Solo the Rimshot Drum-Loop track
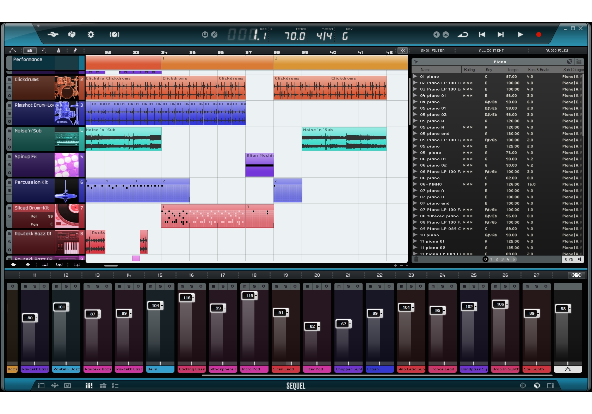Viewport: 592px width, 414px height. tap(10, 113)
